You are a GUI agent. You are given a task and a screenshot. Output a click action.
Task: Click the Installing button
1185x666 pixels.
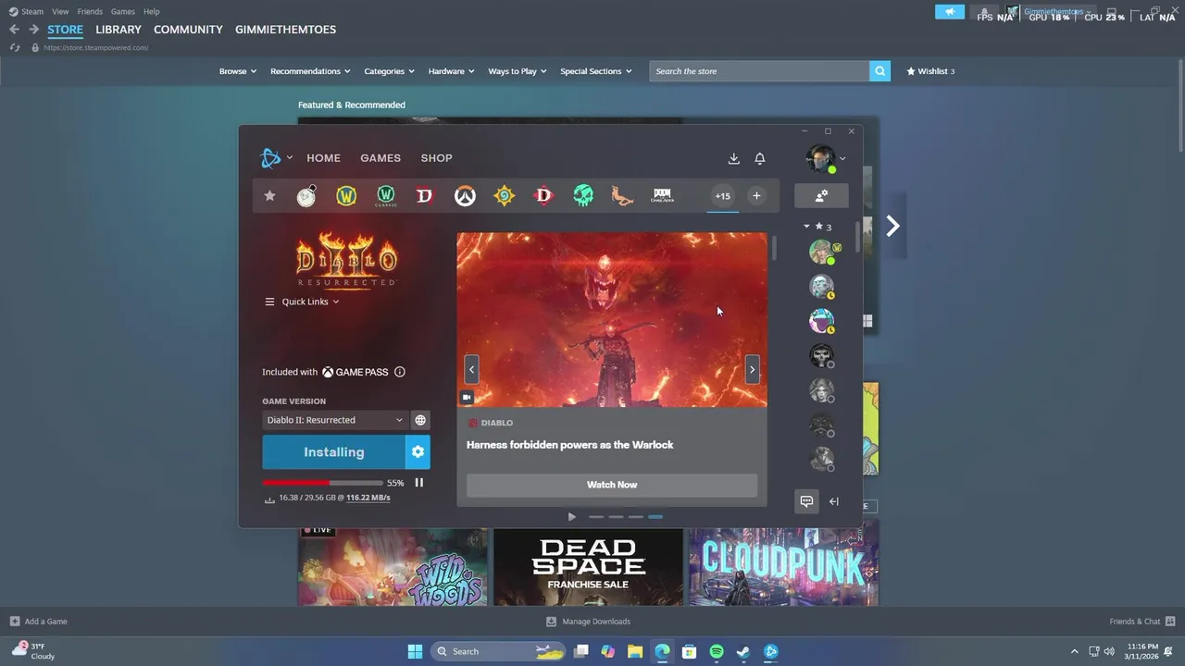(334, 452)
